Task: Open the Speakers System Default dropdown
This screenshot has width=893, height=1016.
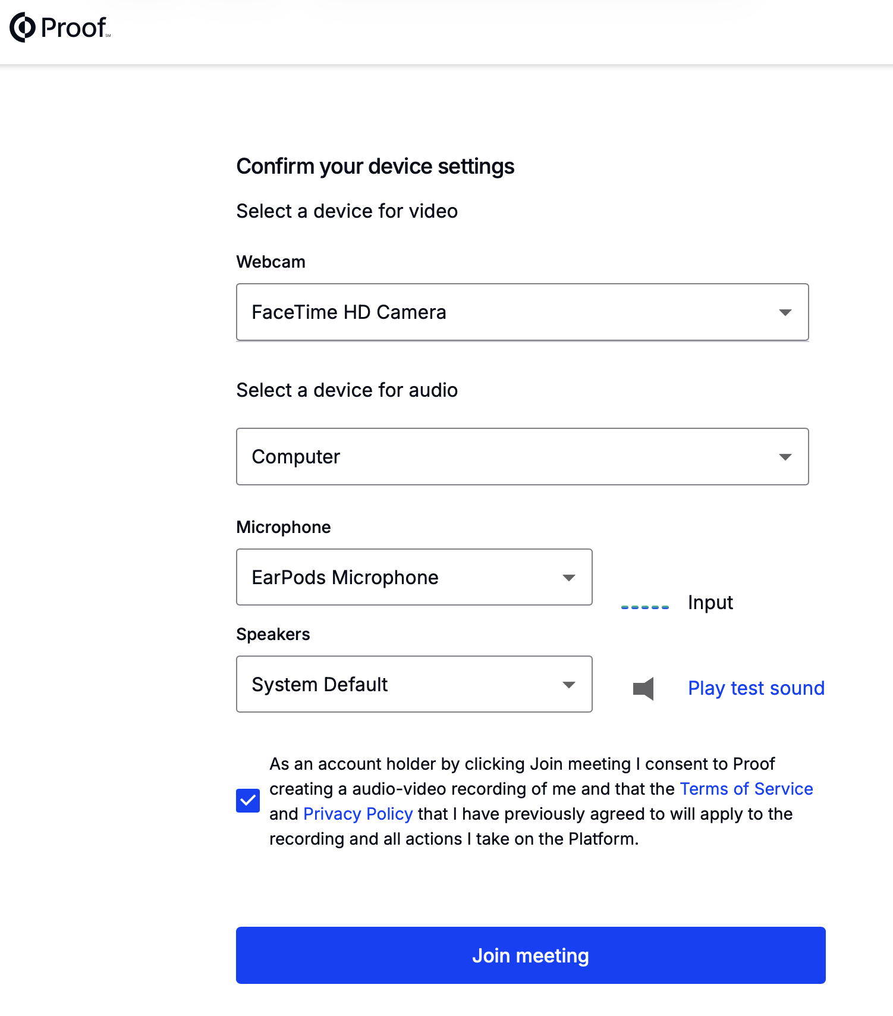Action: 414,684
